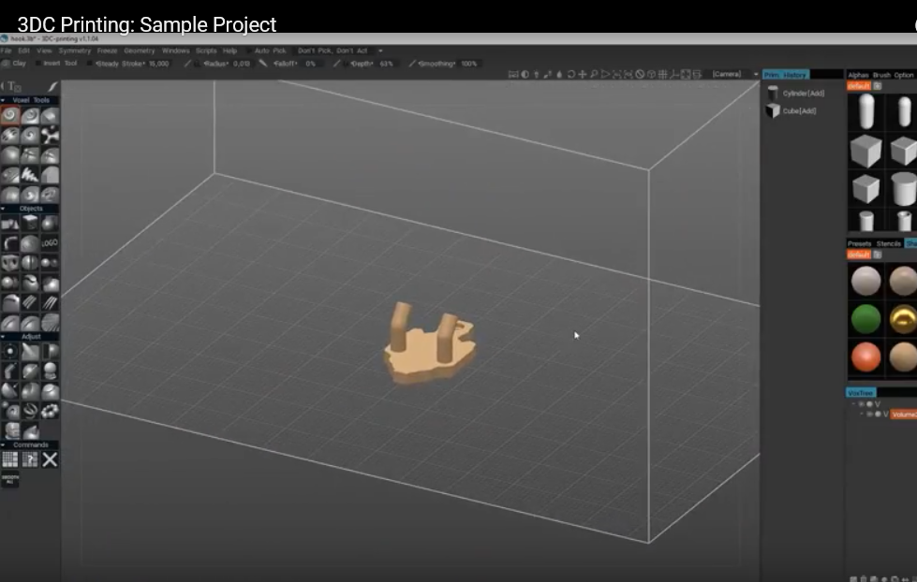917x582 pixels.
Task: Toggle the Depth pressure checkbox
Action: tap(346, 63)
